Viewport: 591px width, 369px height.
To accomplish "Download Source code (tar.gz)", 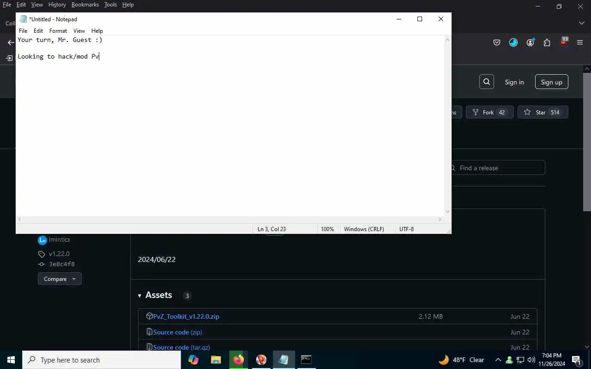I will click(x=181, y=347).
